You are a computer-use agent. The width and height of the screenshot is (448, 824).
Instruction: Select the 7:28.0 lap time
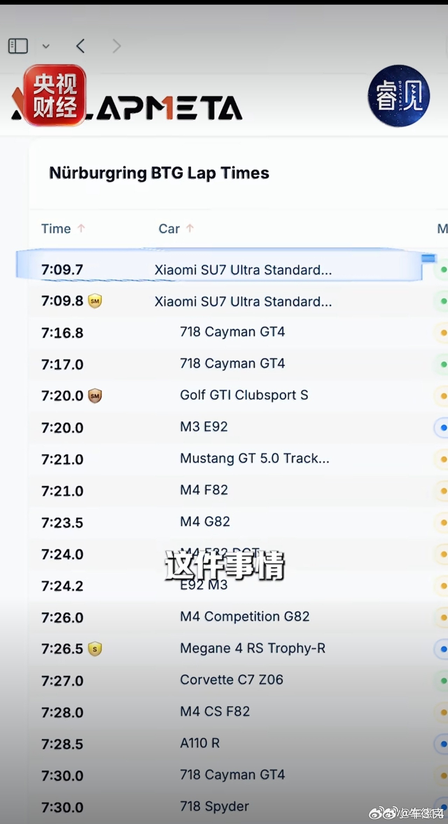62,712
